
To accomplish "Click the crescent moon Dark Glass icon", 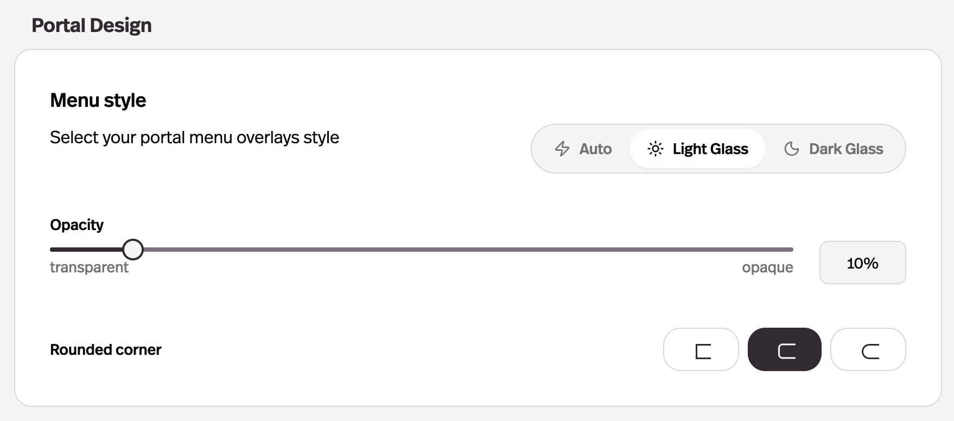I will [792, 149].
